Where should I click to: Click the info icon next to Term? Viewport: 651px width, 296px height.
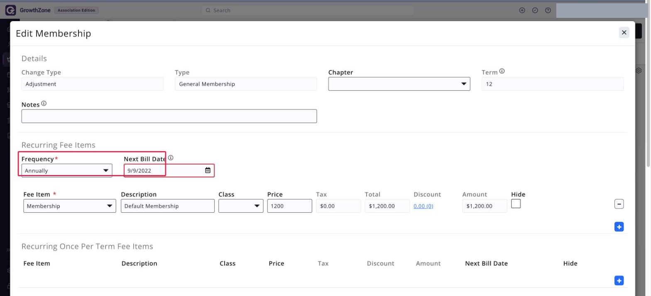point(502,71)
